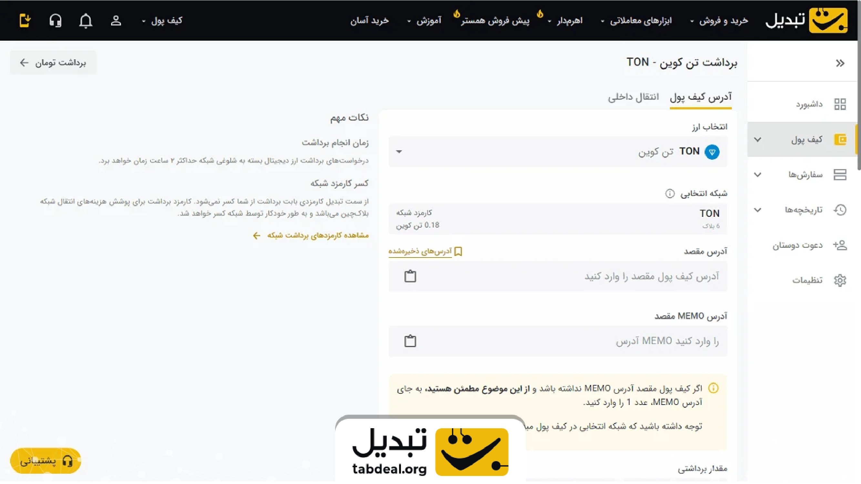
Task: Paste into MEMO field via clipboard icon
Action: [410, 341]
